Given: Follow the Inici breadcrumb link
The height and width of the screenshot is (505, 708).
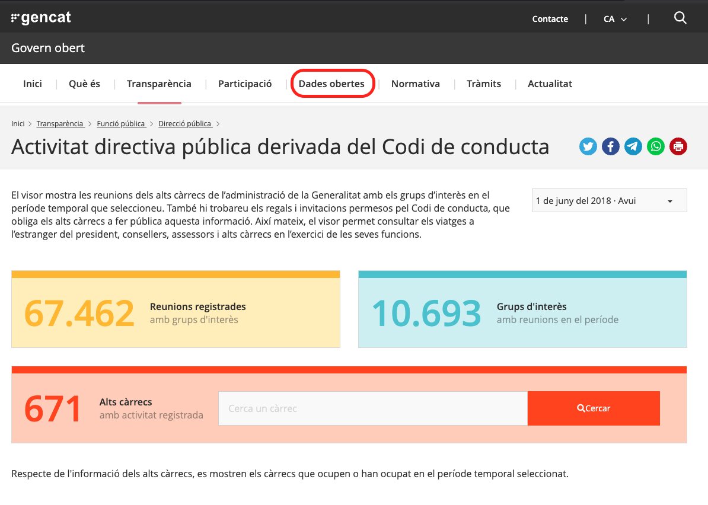Looking at the screenshot, I should [18, 124].
